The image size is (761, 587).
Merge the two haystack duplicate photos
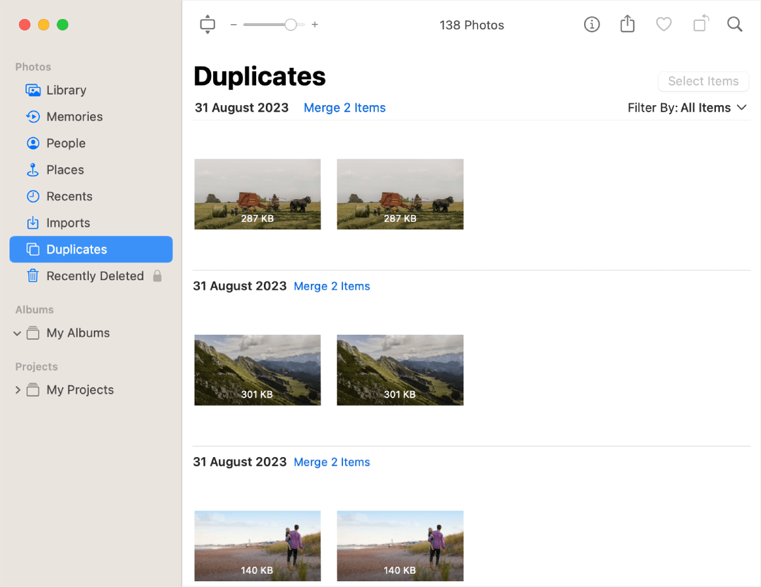344,107
